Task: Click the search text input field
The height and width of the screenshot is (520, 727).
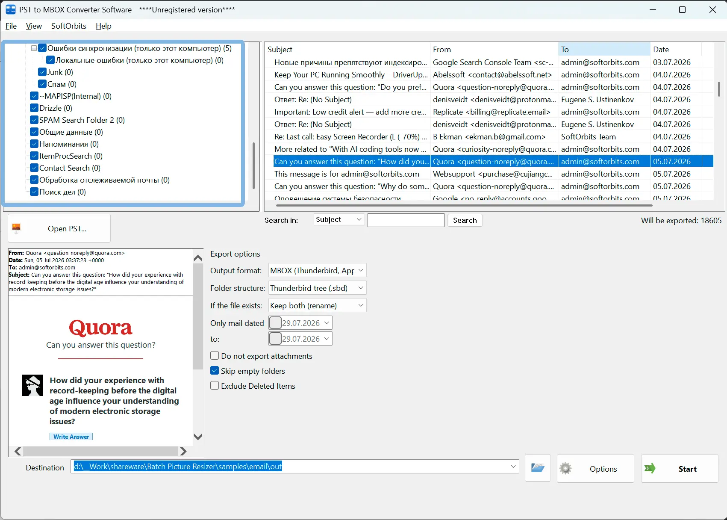Action: 406,220
